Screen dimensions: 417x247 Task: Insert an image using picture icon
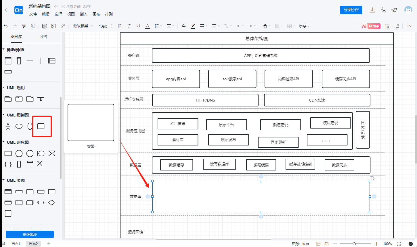click(53, 26)
